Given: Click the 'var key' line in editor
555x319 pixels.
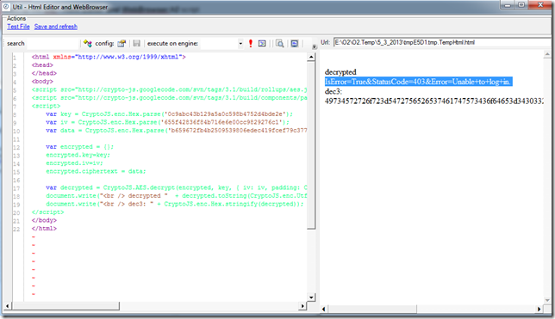Looking at the screenshot, I should [169, 114].
